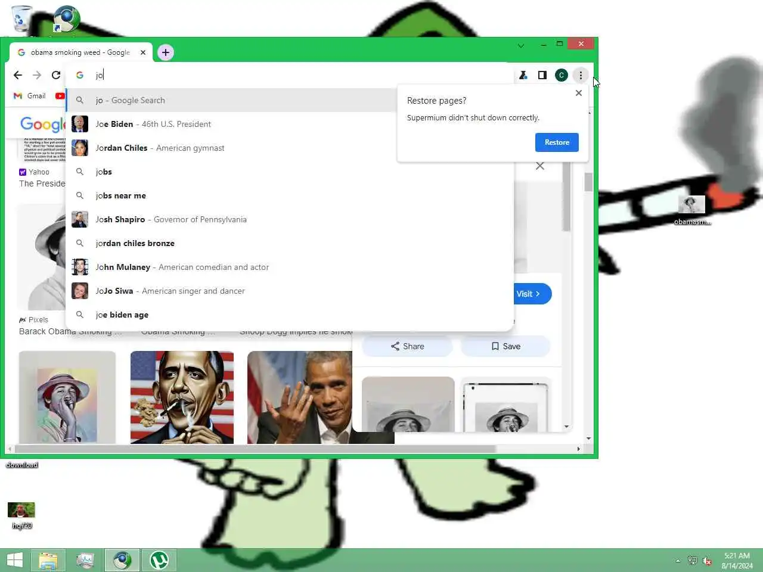763x572 pixels.
Task: Close the 'obama smoking weed' tab
Action: pos(143,52)
